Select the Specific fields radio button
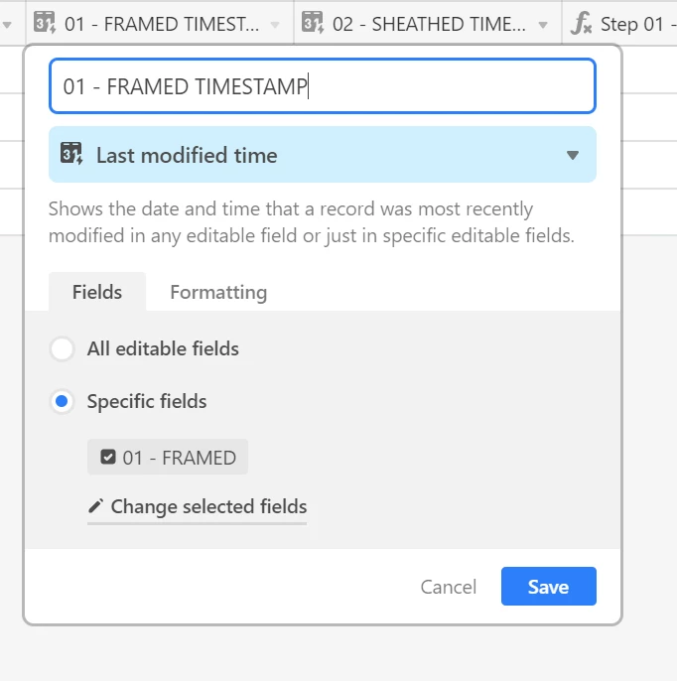Image resolution: width=677 pixels, height=681 pixels. click(x=63, y=401)
